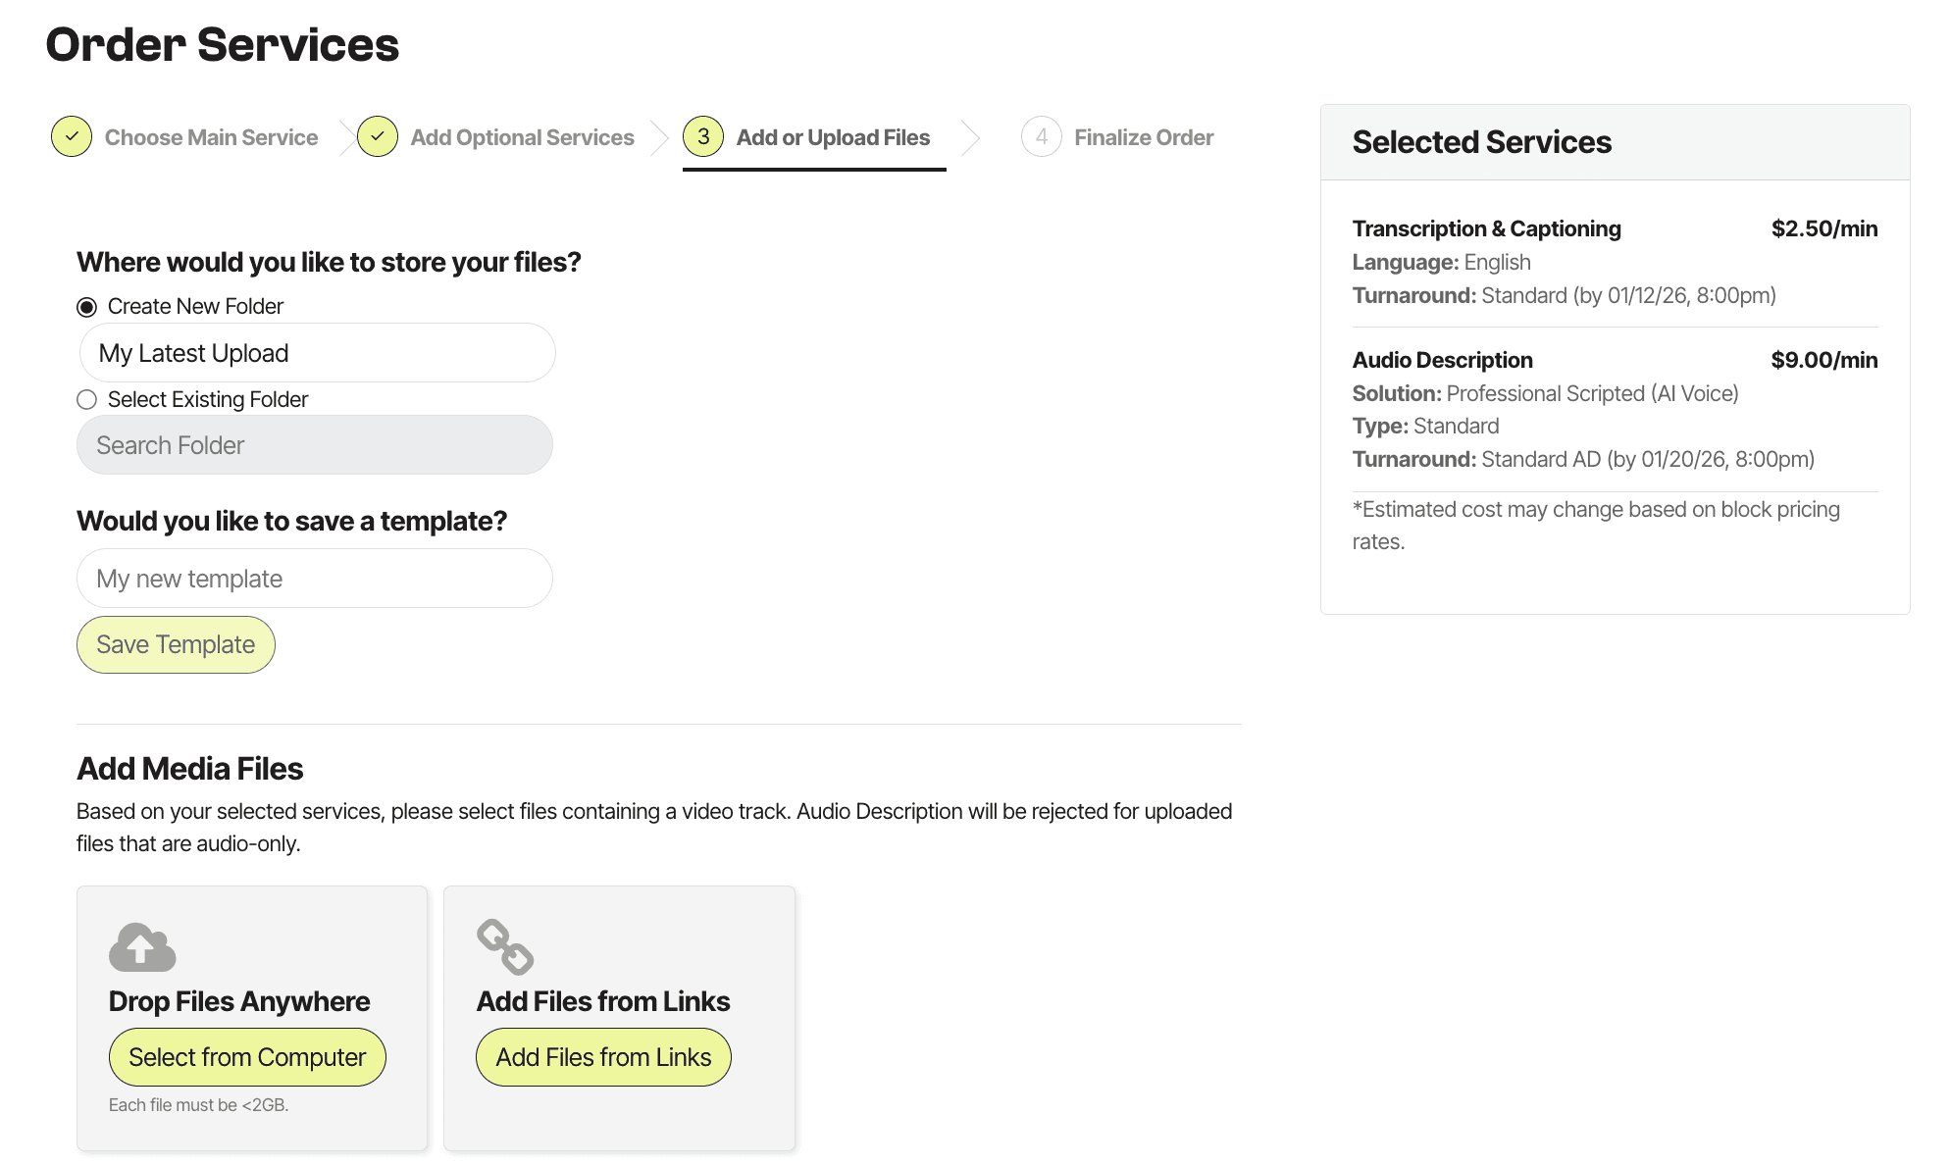Click the cloud upload icon
This screenshot has width=1951, height=1165.
[x=142, y=946]
